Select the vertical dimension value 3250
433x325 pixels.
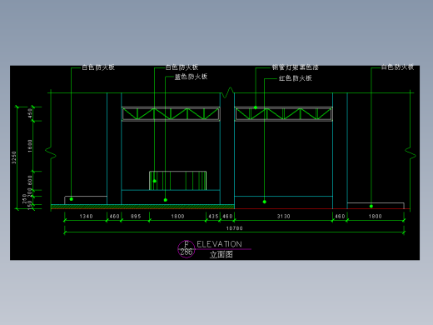point(14,157)
